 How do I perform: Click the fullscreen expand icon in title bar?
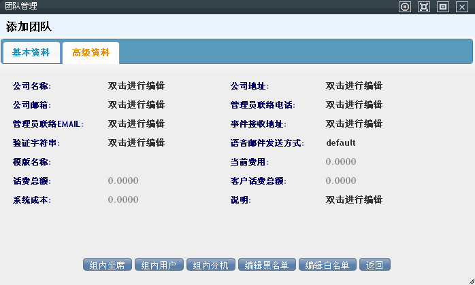(424, 7)
